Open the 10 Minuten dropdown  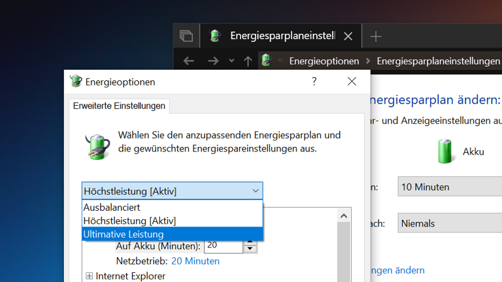coord(450,187)
